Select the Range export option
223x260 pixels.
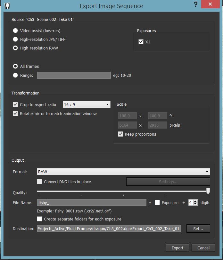(15, 75)
